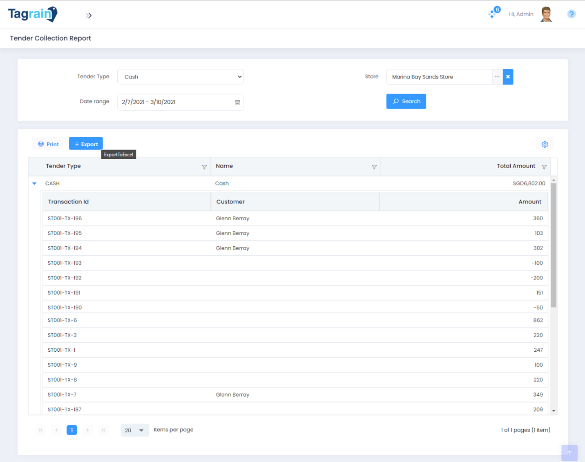Filter the Name column
Image resolution: width=585 pixels, height=462 pixels.
point(374,167)
